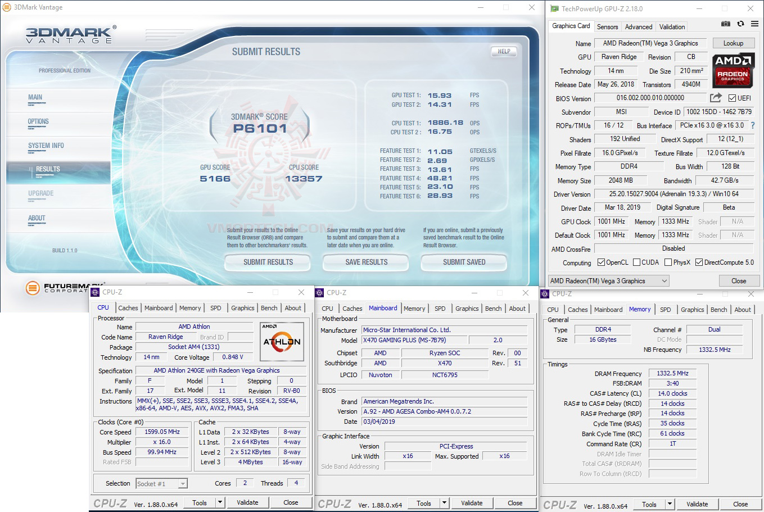
Task: Open the Validation tab in GPU-Z
Action: (x=672, y=26)
